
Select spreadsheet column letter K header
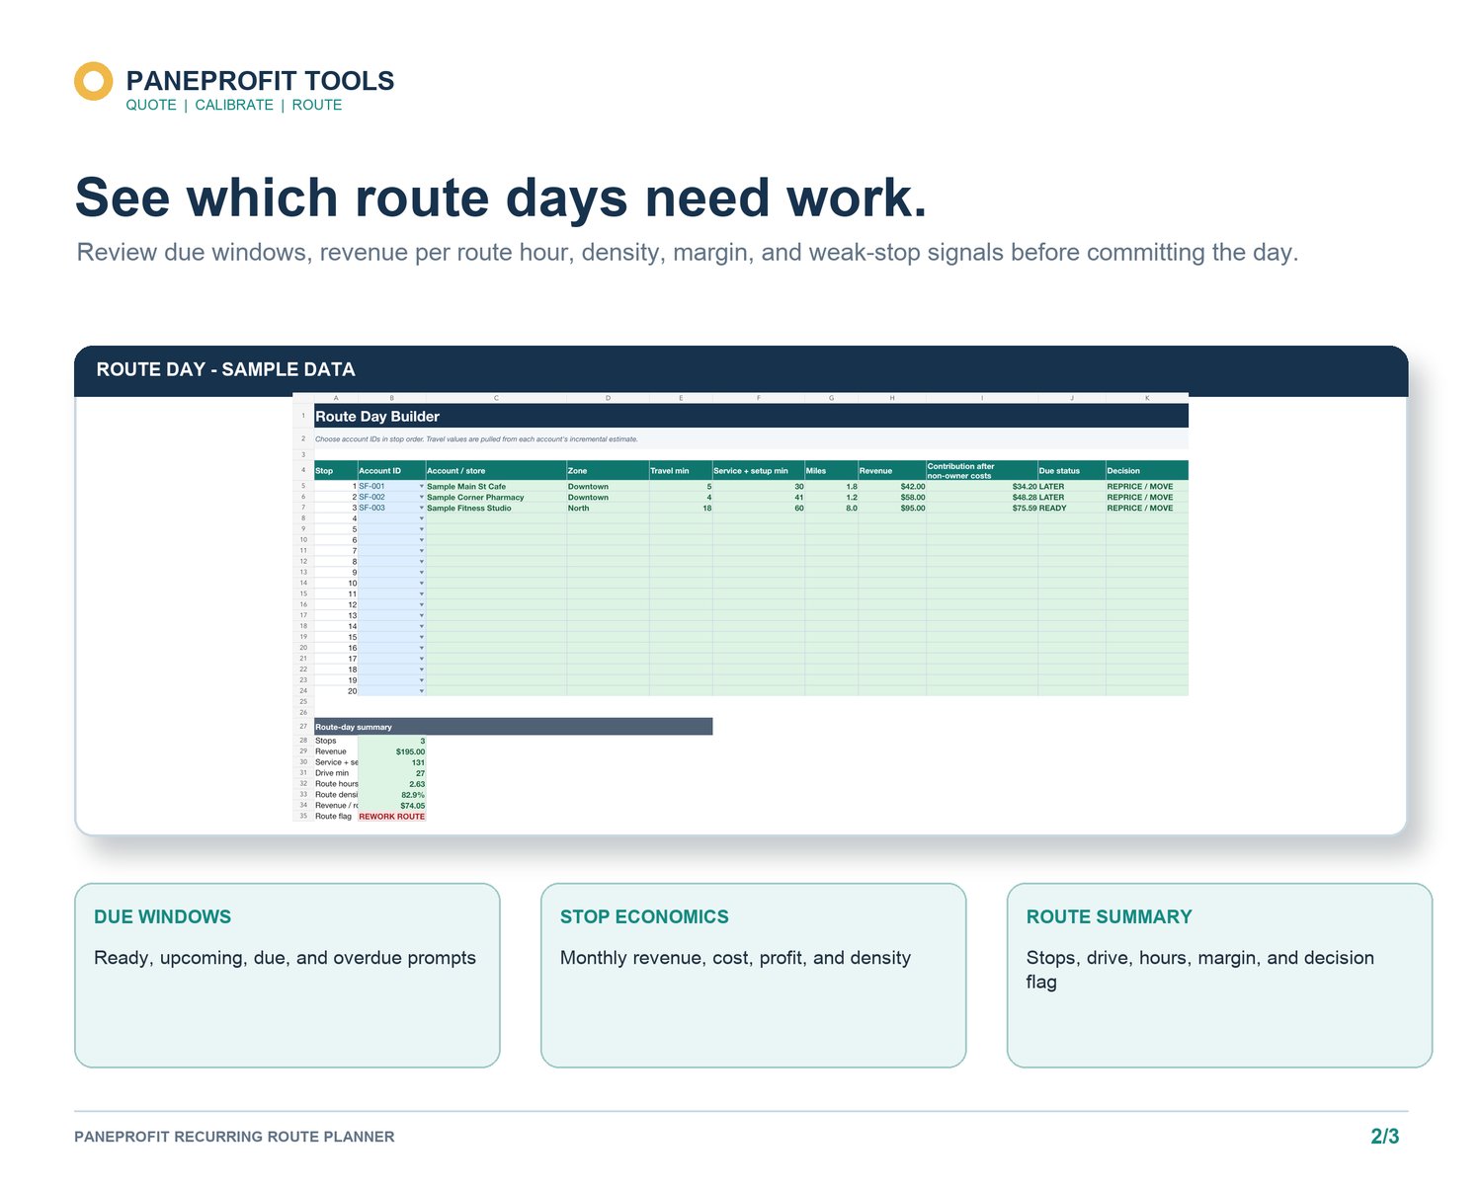(x=1147, y=398)
